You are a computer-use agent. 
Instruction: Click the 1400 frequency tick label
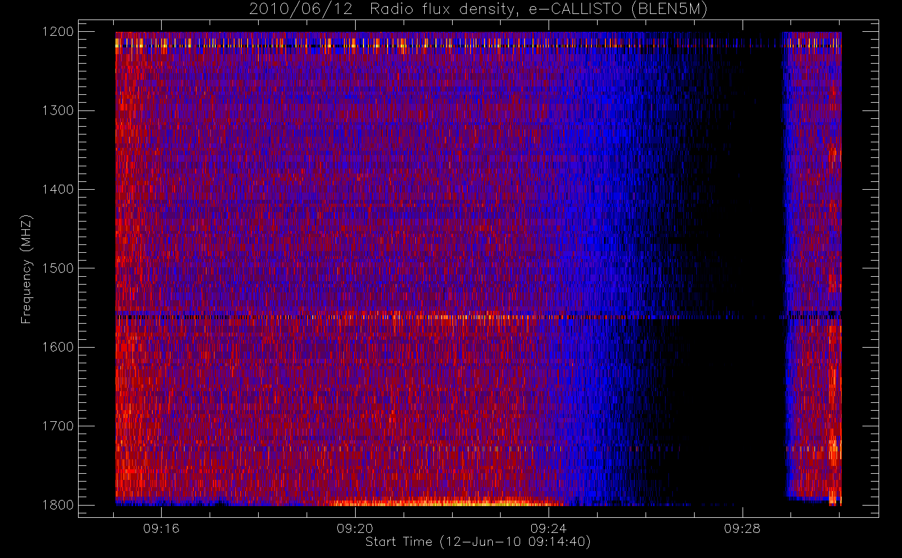[58, 190]
